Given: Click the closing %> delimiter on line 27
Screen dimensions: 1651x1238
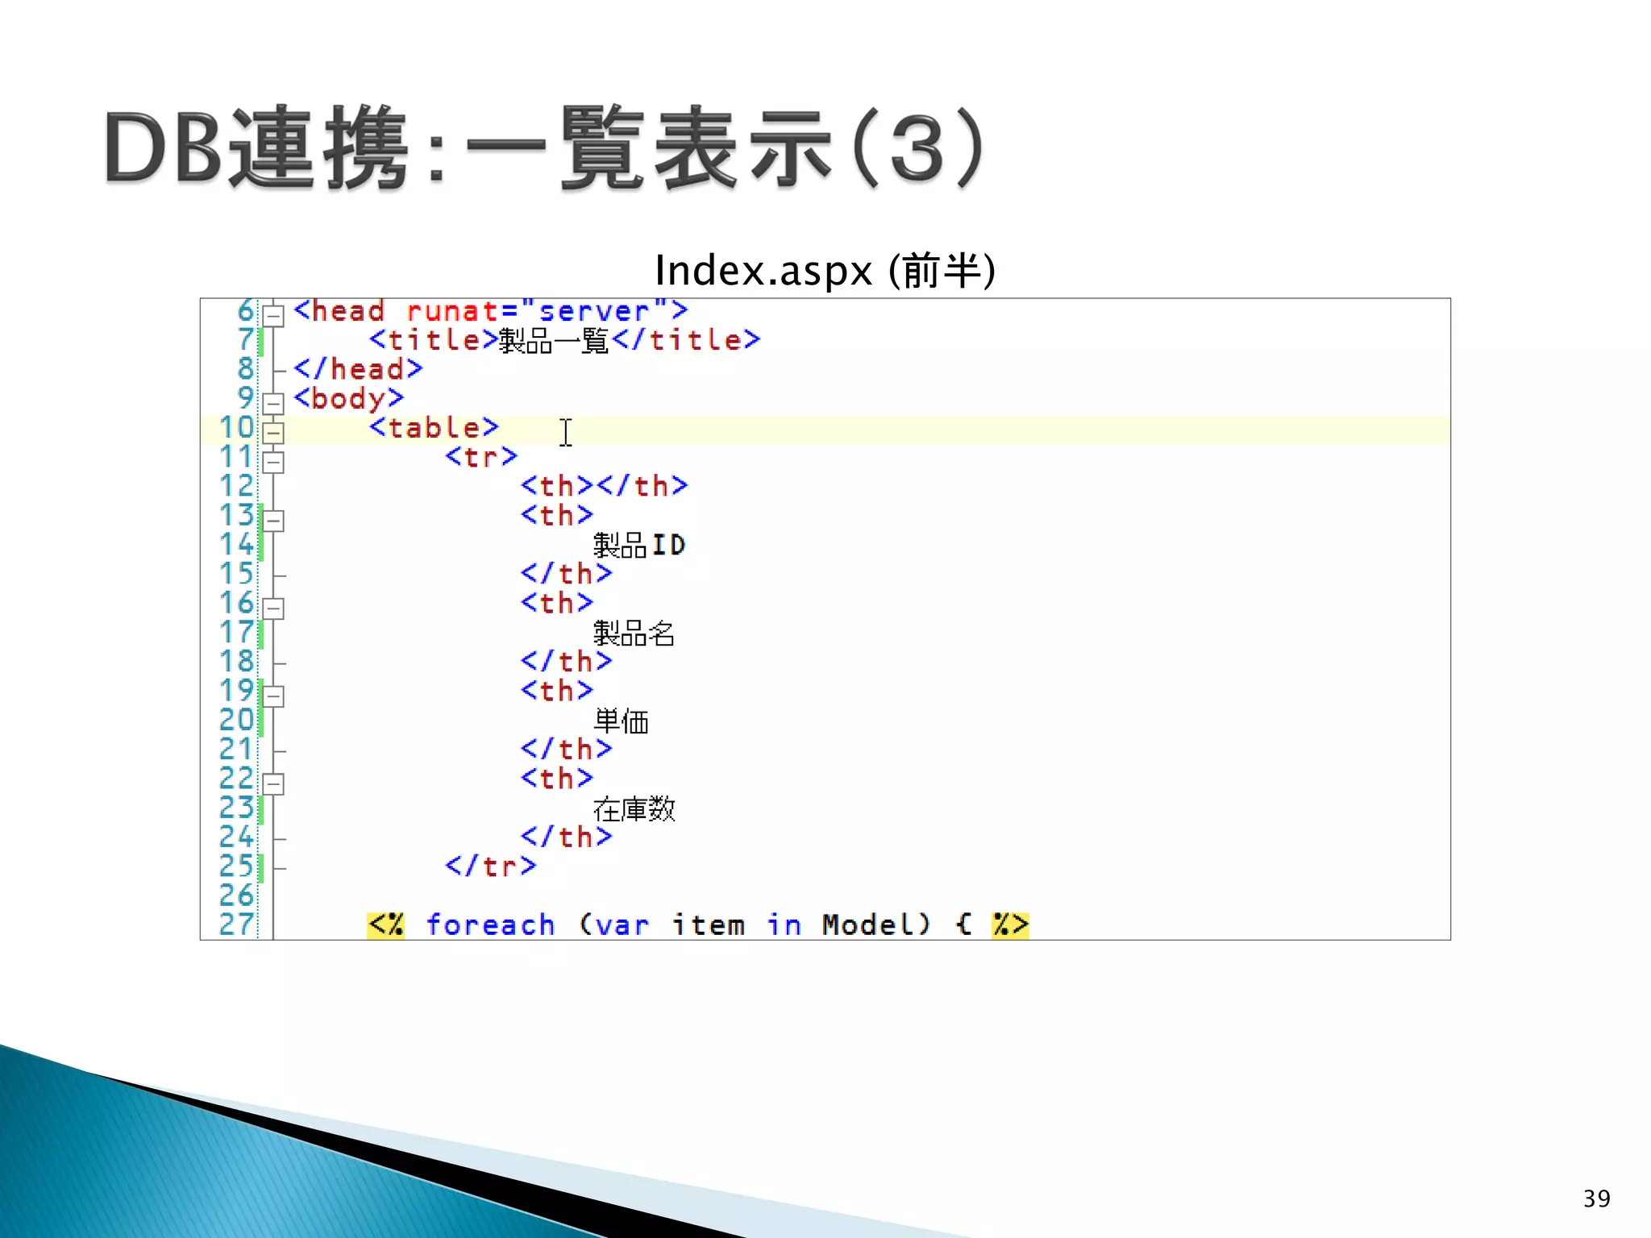Looking at the screenshot, I should point(1010,924).
